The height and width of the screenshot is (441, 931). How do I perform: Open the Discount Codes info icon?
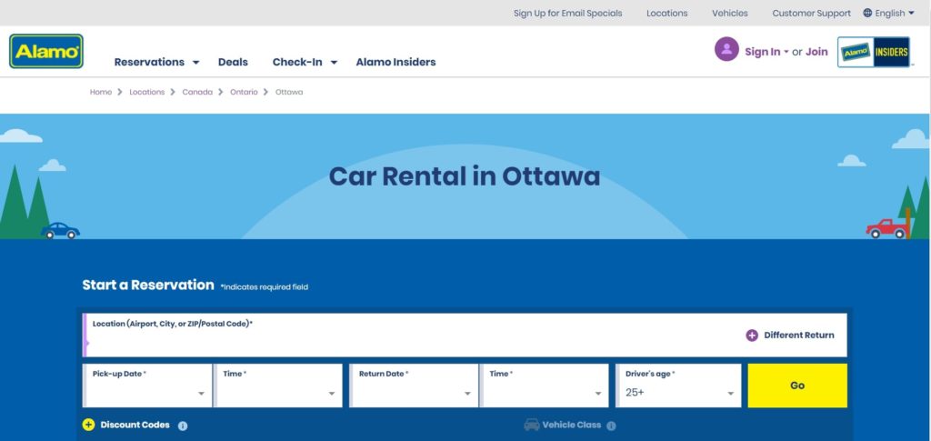click(183, 426)
